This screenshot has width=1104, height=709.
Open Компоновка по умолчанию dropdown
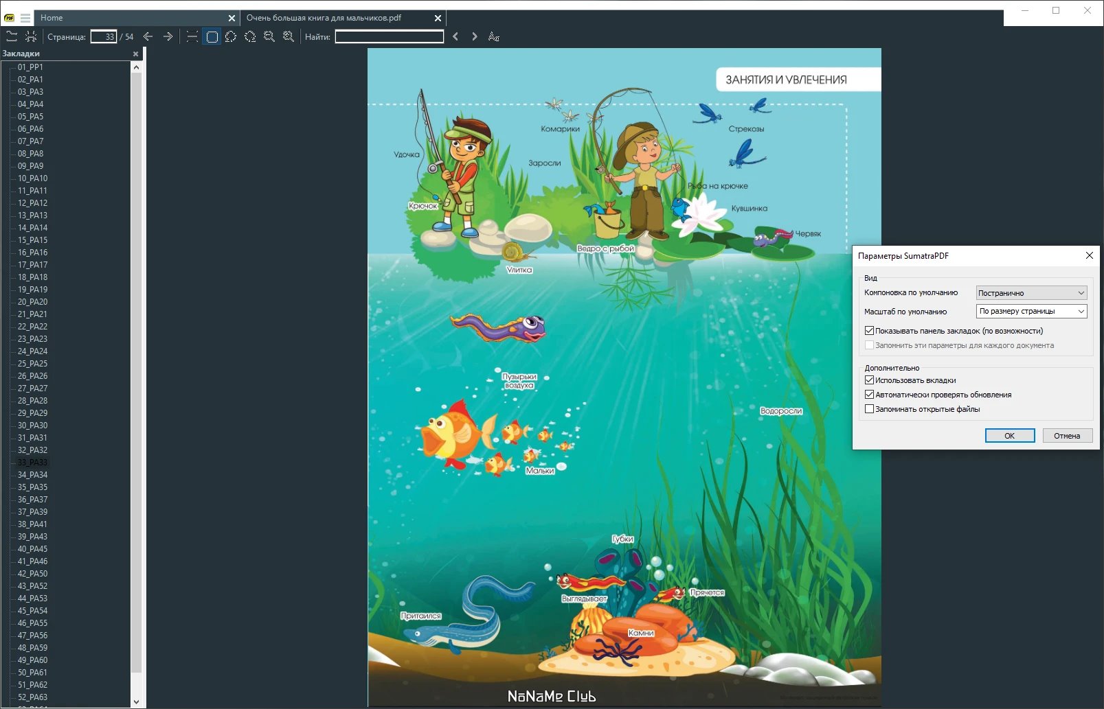click(1031, 293)
